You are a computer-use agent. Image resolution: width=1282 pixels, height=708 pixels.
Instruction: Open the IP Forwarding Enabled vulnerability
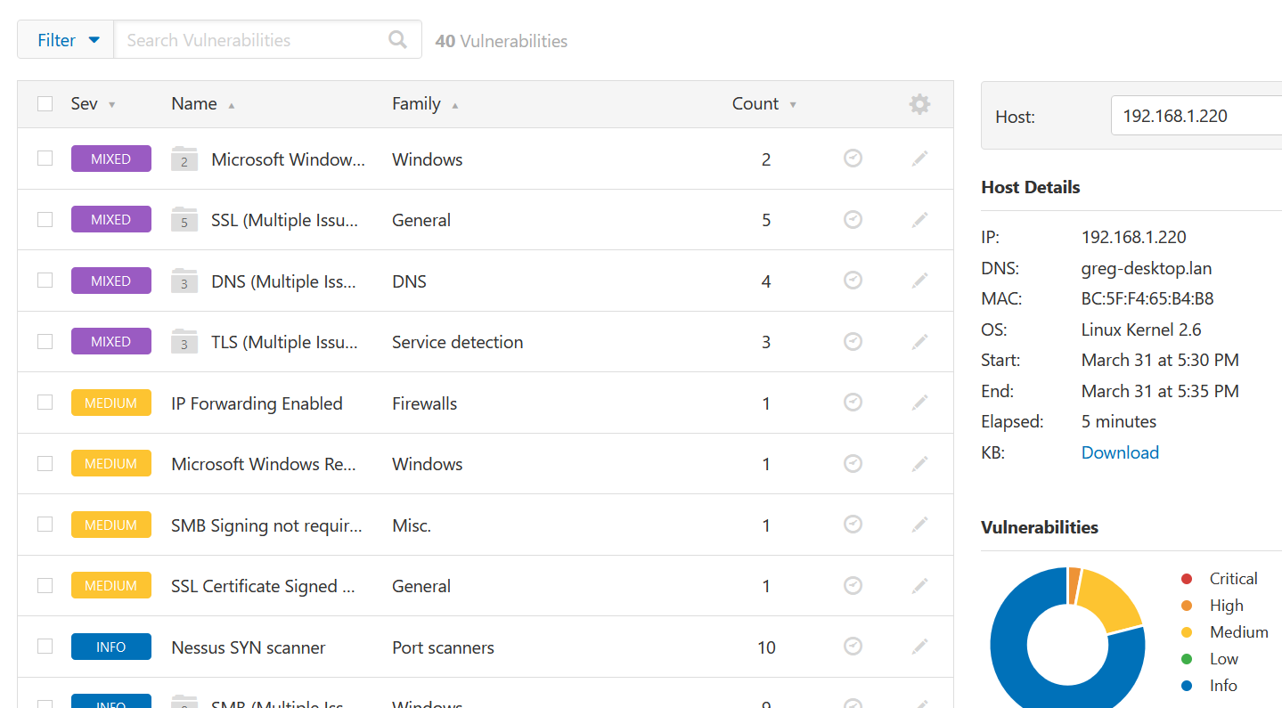(257, 403)
